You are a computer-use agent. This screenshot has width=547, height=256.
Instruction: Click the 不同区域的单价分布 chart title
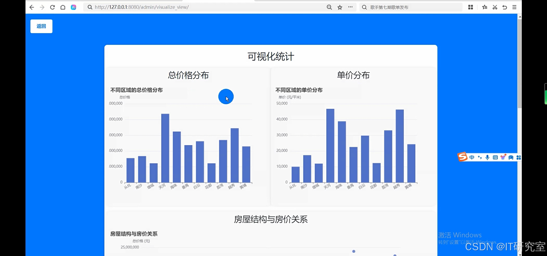tap(299, 90)
